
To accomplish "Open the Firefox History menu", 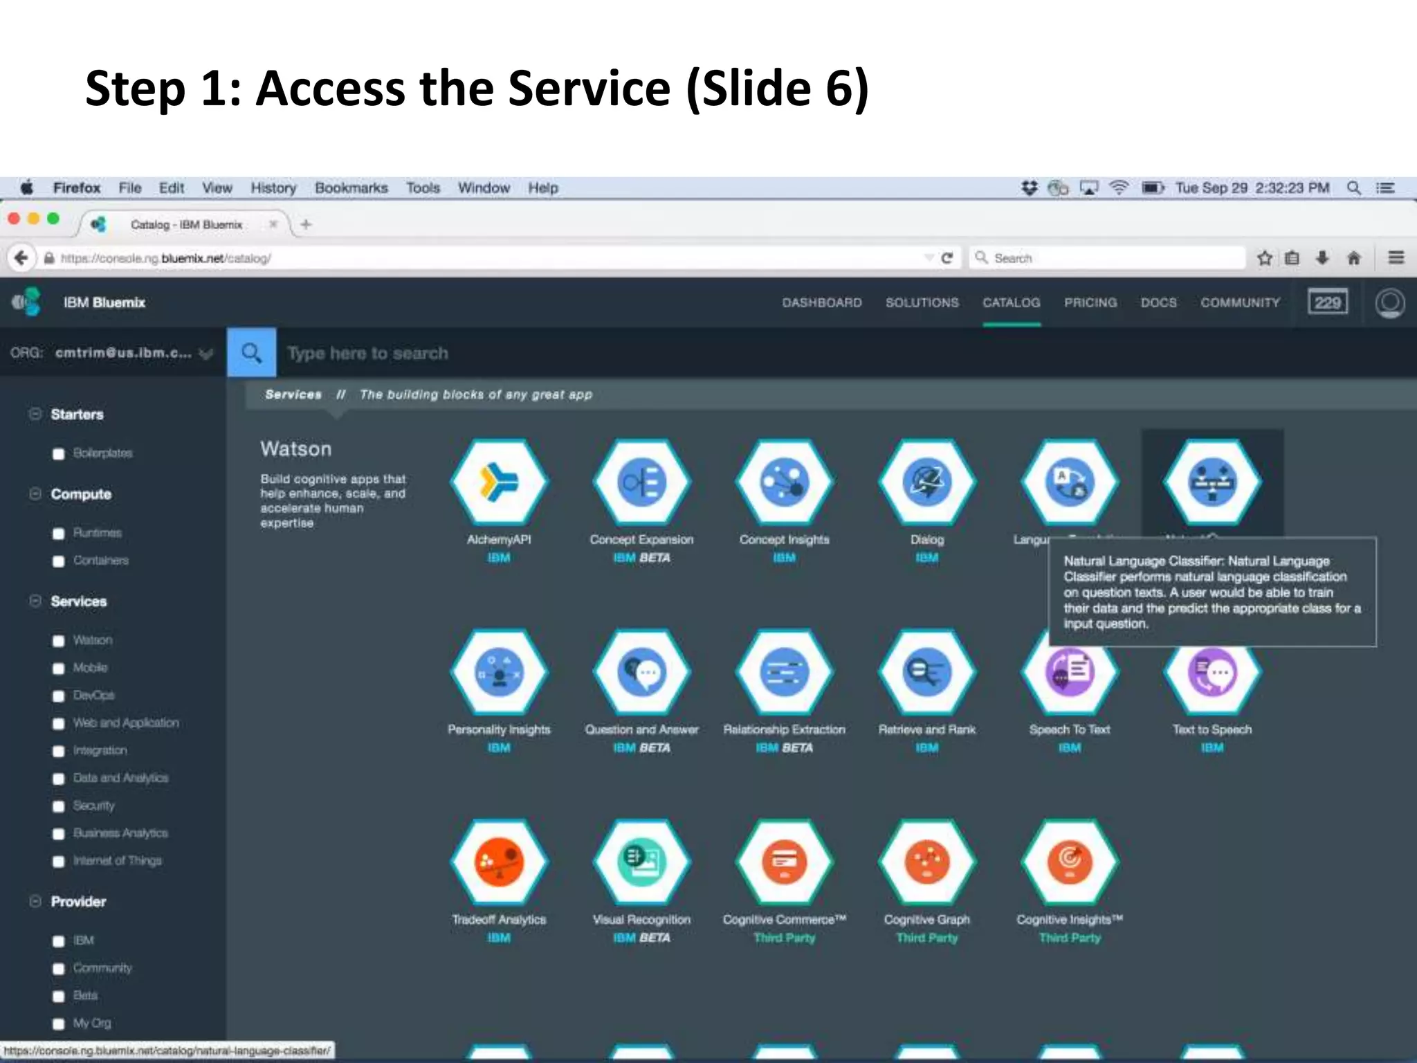I will pos(273,188).
